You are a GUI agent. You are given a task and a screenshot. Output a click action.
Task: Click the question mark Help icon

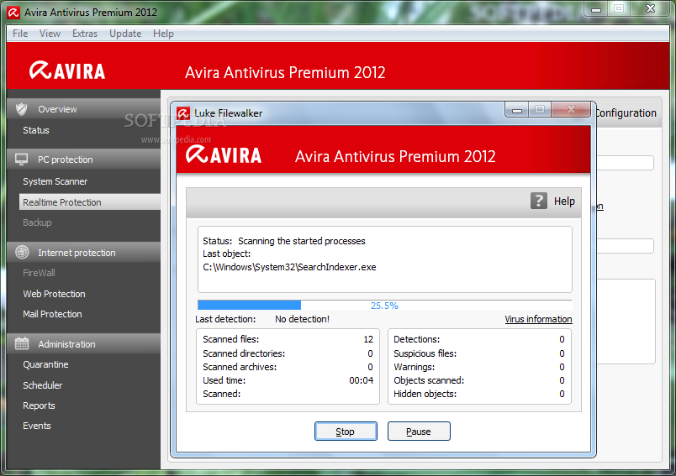538,201
